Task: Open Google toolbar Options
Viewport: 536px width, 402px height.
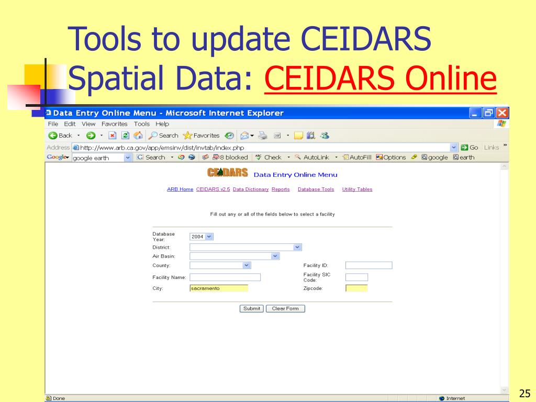Action: (390, 157)
